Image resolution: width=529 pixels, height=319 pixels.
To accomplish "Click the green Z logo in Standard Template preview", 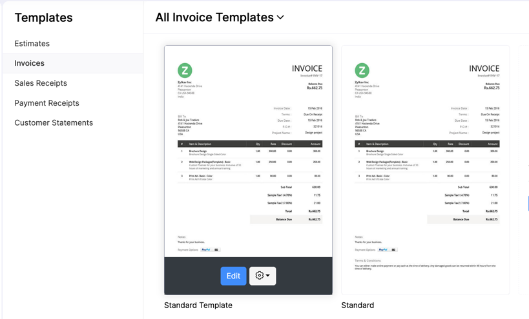I will pyautogui.click(x=185, y=70).
